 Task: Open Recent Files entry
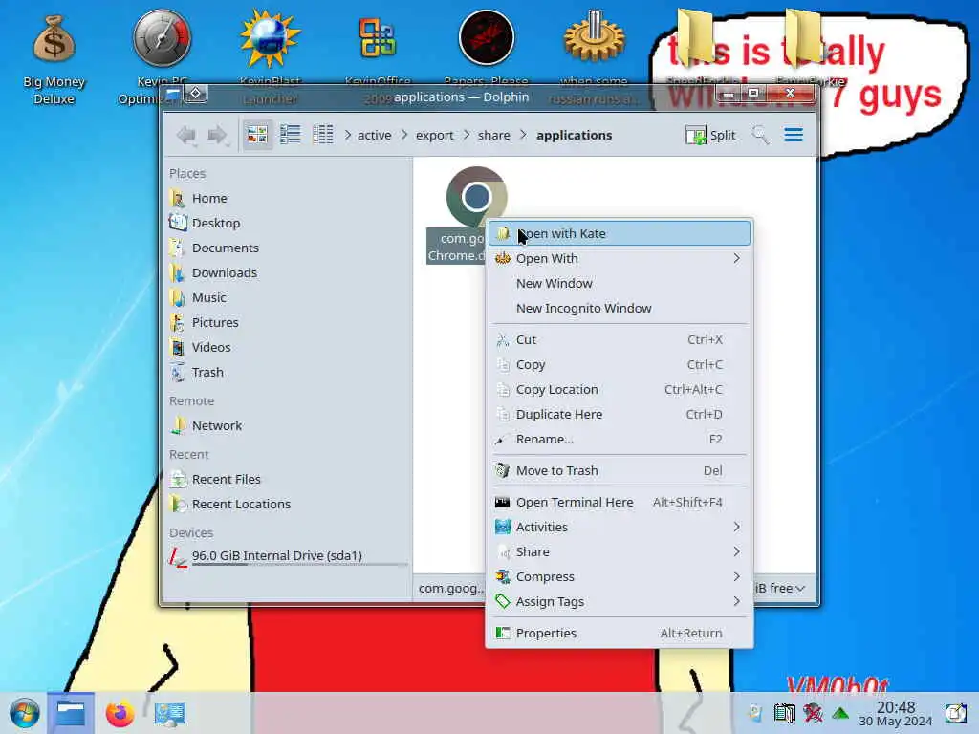pos(287,480)
